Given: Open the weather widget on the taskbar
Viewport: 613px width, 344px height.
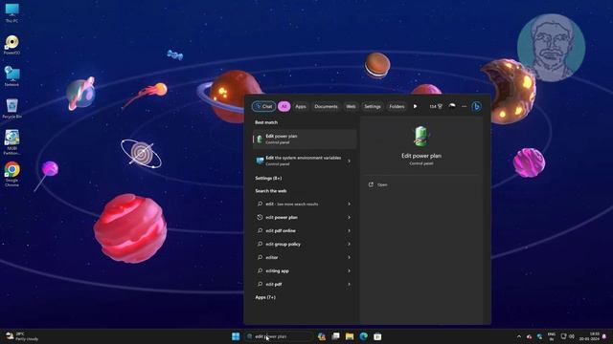Looking at the screenshot, I should tap(22, 336).
